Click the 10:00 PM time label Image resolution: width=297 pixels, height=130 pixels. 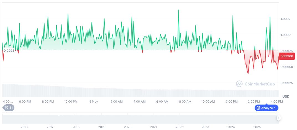71,102
